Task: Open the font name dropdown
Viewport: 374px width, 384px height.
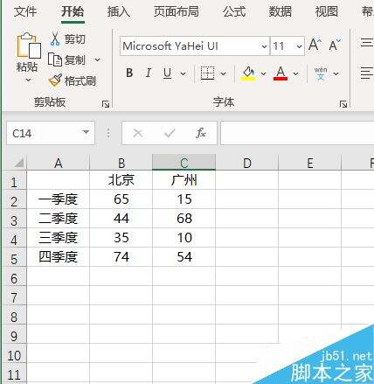Action: [x=264, y=46]
